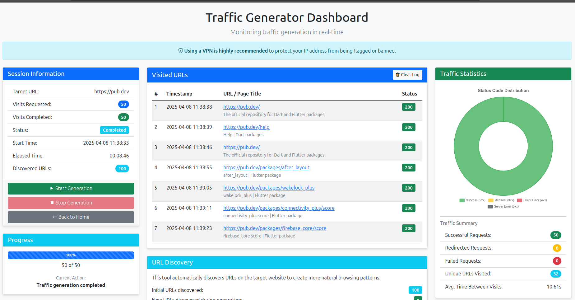The image size is (575, 300).
Task: Open the https://pub.dev/help link
Action: click(246, 127)
